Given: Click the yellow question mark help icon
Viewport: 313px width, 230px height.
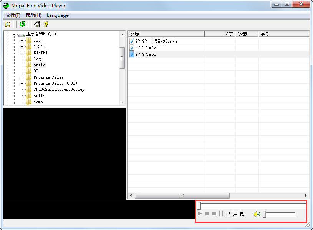Looking at the screenshot, I should [x=46, y=24].
